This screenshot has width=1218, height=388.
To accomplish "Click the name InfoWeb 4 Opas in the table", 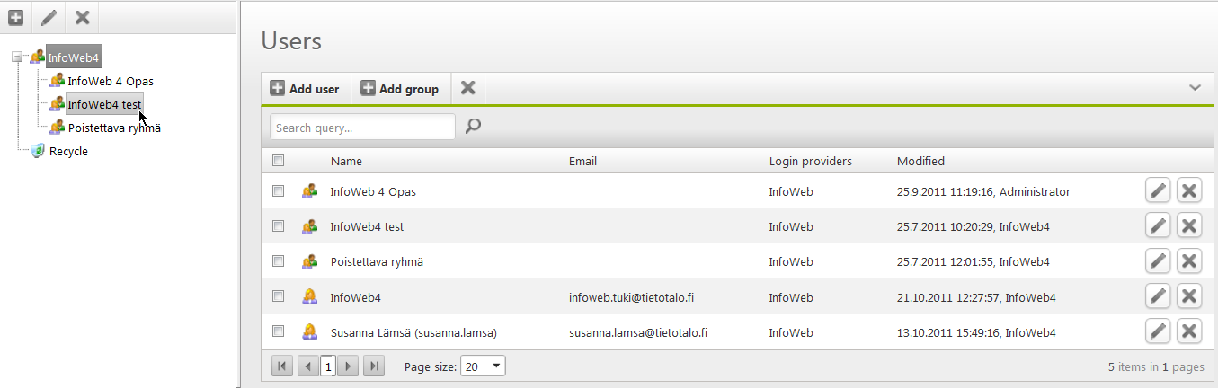I will click(x=373, y=191).
